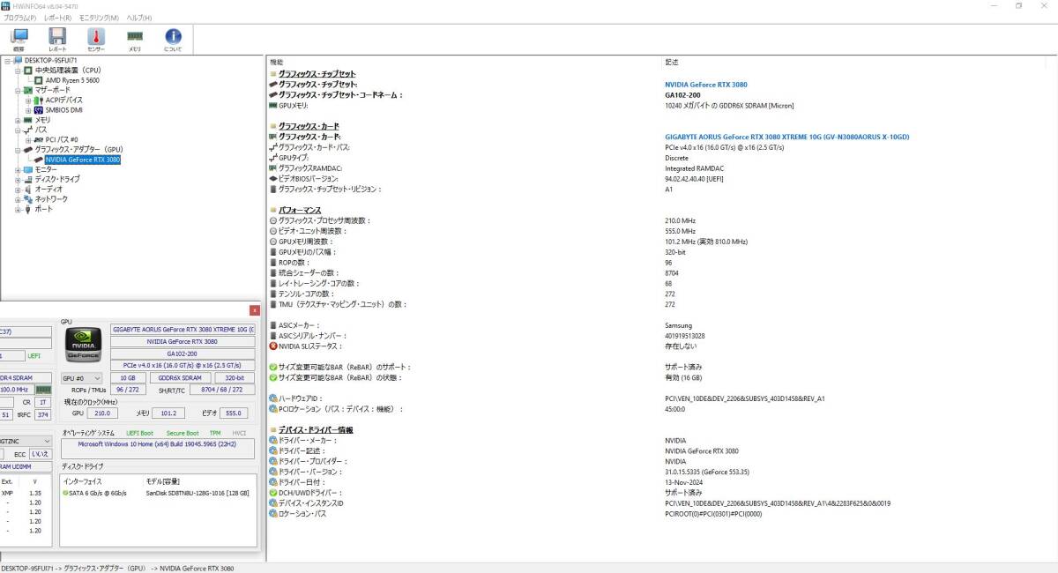Expand the モニター tree node

[18, 169]
